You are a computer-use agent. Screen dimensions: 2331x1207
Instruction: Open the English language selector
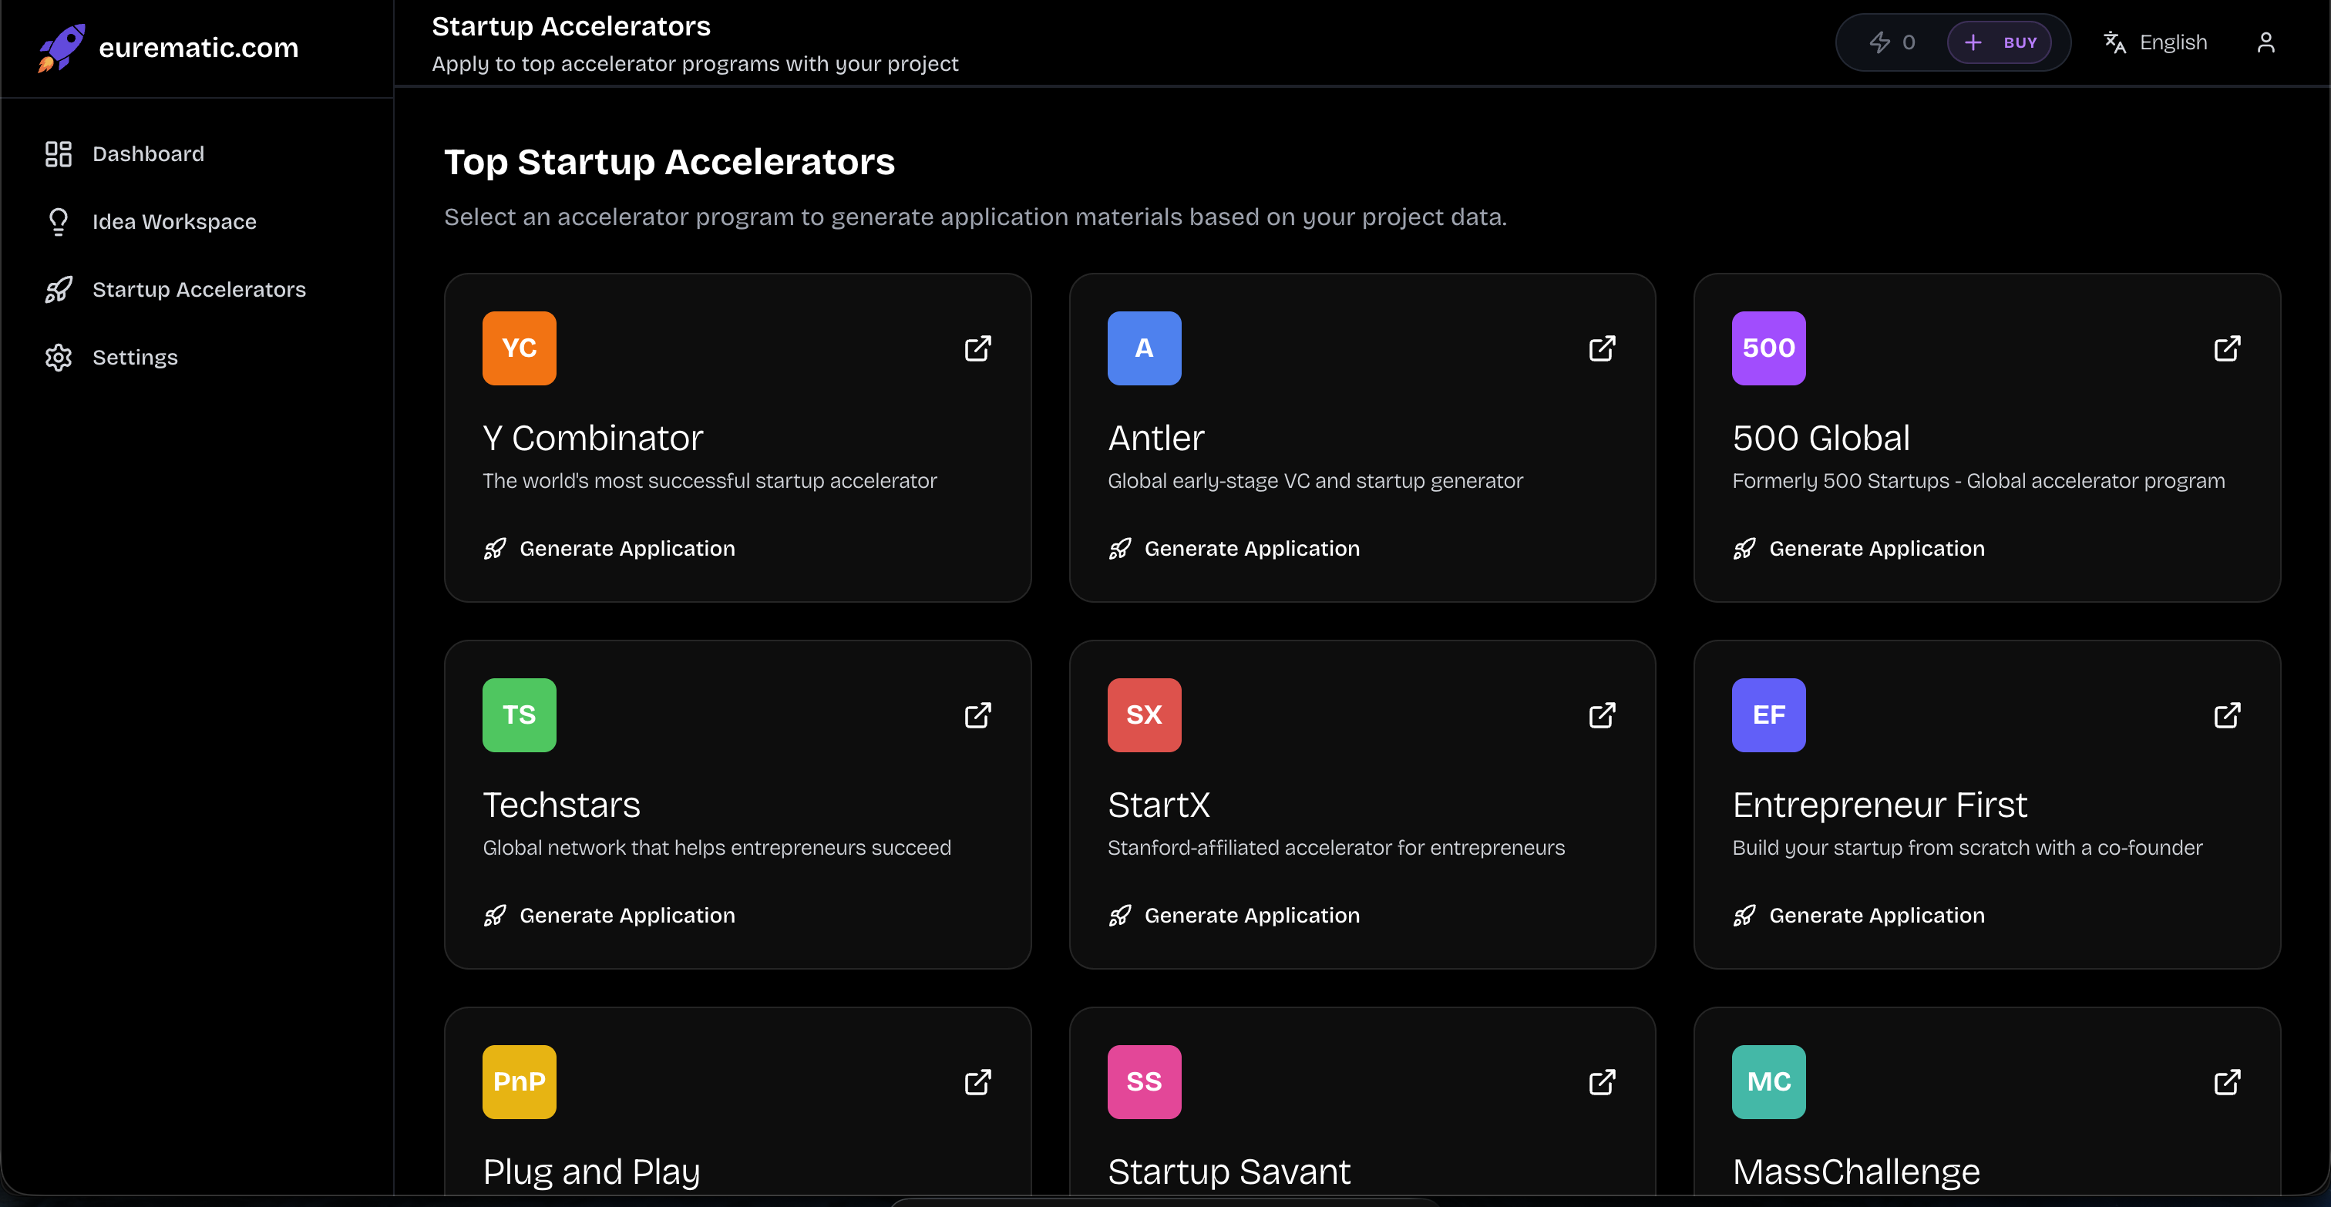2155,42
